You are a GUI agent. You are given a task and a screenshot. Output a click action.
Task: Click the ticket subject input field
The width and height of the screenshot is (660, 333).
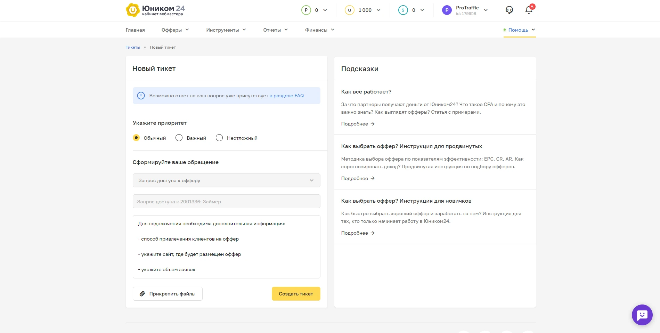click(227, 201)
